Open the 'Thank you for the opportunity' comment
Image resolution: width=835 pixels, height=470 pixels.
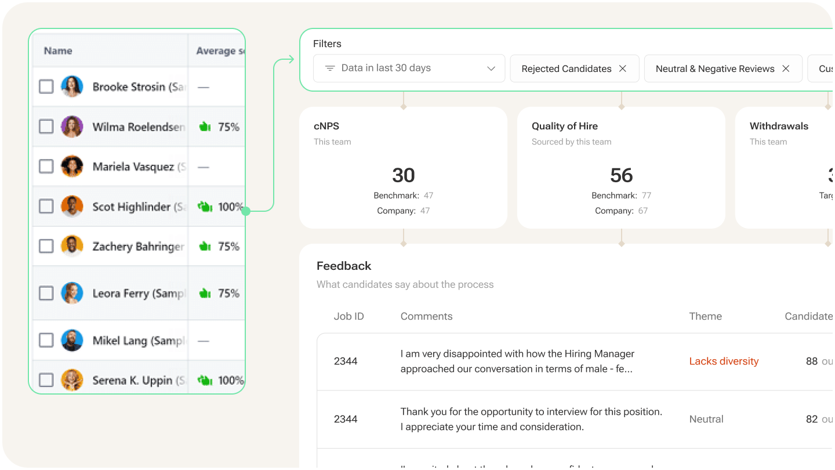tap(531, 419)
